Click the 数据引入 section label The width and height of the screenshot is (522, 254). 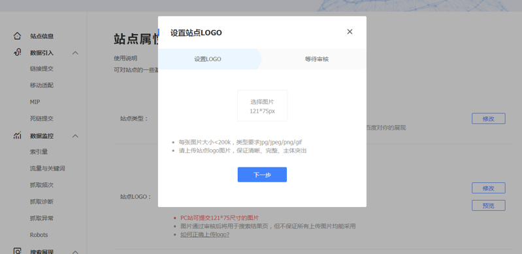click(42, 53)
